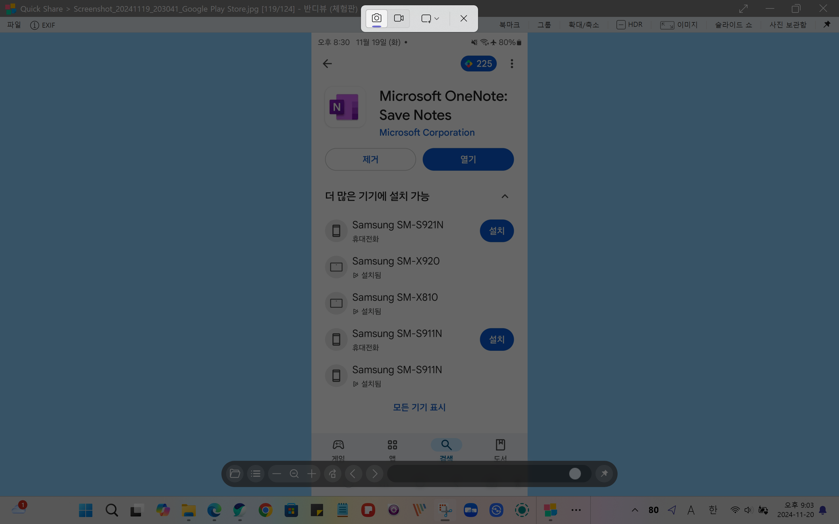839x524 pixels.
Task: Open the snip shape mode dropdown
Action: click(430, 18)
